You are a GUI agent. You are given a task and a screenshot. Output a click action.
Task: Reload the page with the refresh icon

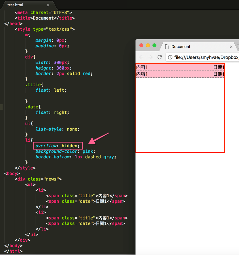point(160,57)
